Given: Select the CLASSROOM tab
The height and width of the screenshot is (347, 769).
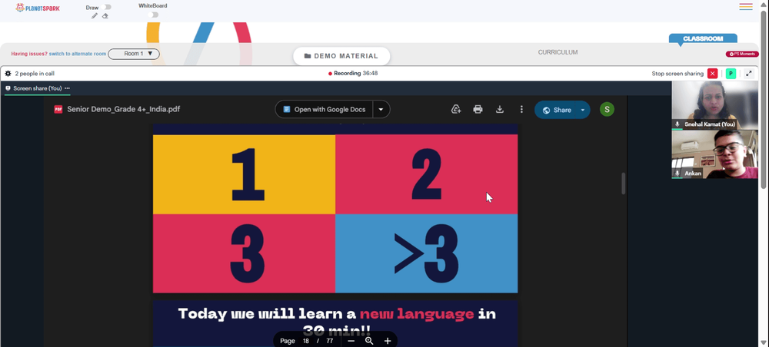Looking at the screenshot, I should pyautogui.click(x=703, y=38).
